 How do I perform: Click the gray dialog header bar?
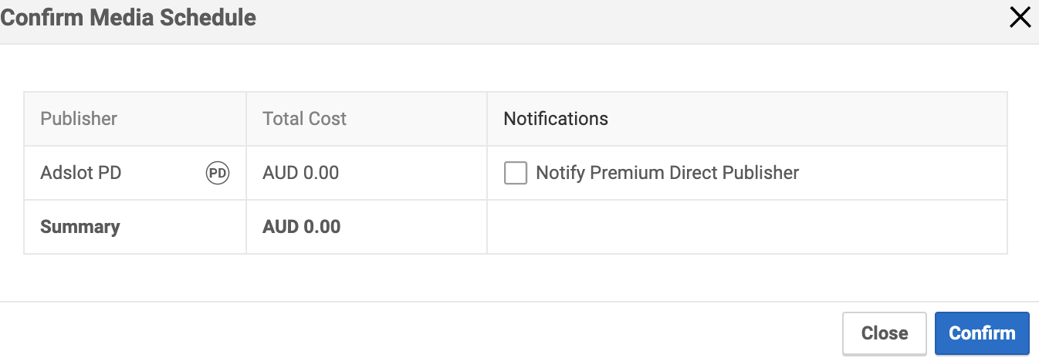click(519, 22)
